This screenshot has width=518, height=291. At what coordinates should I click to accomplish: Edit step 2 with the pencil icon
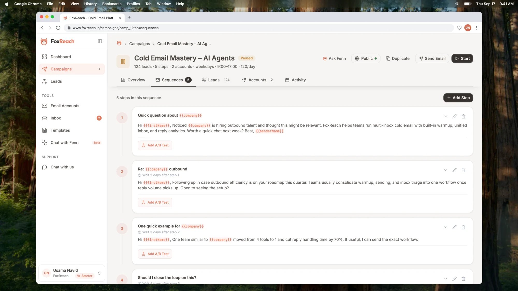coord(454,170)
